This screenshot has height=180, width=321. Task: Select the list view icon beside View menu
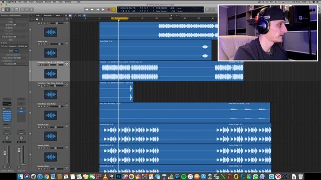click(70, 15)
